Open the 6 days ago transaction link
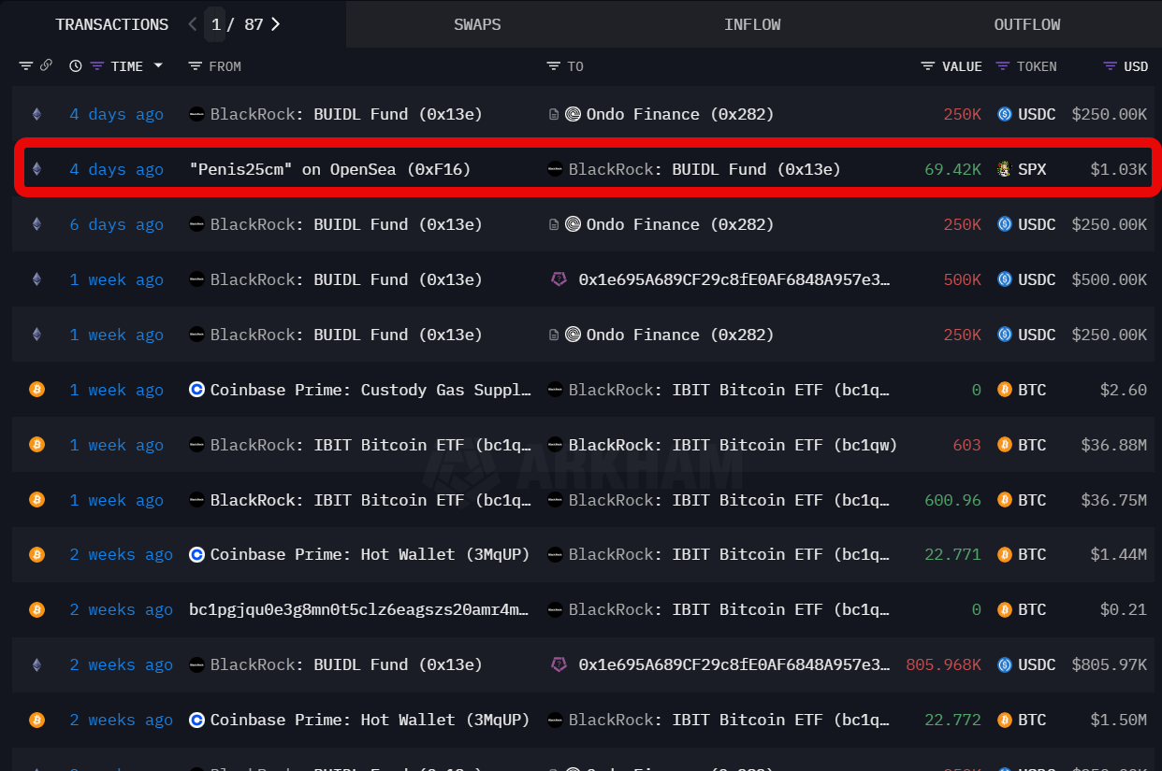 tap(116, 224)
